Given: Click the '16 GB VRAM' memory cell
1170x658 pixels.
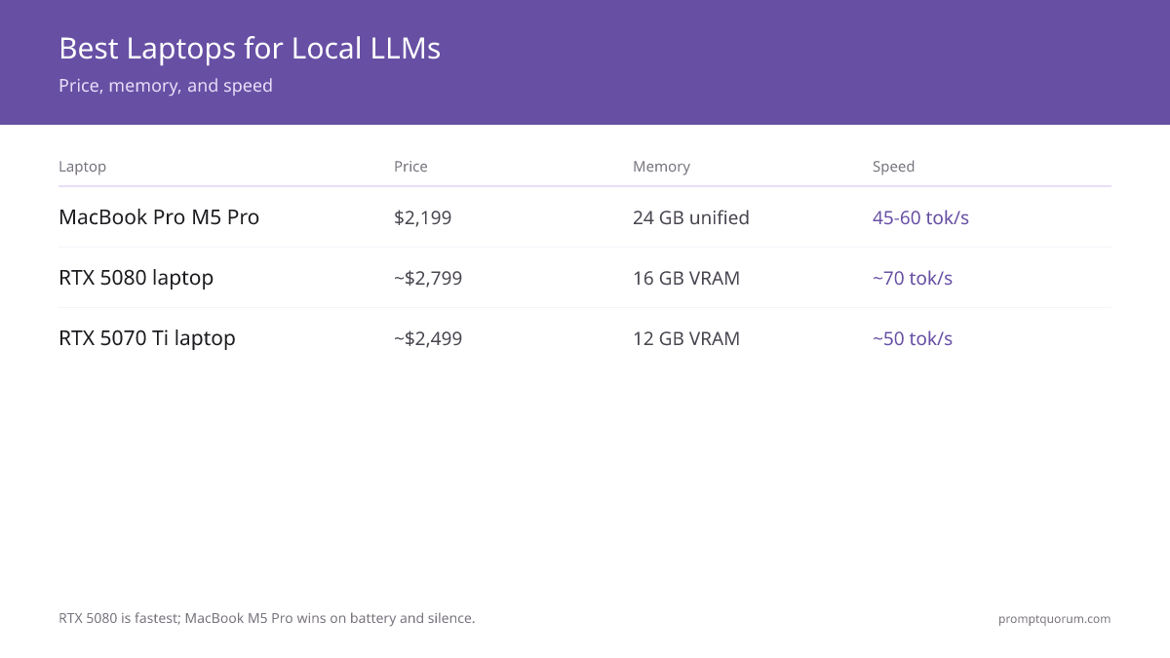Looking at the screenshot, I should pyautogui.click(x=686, y=278).
